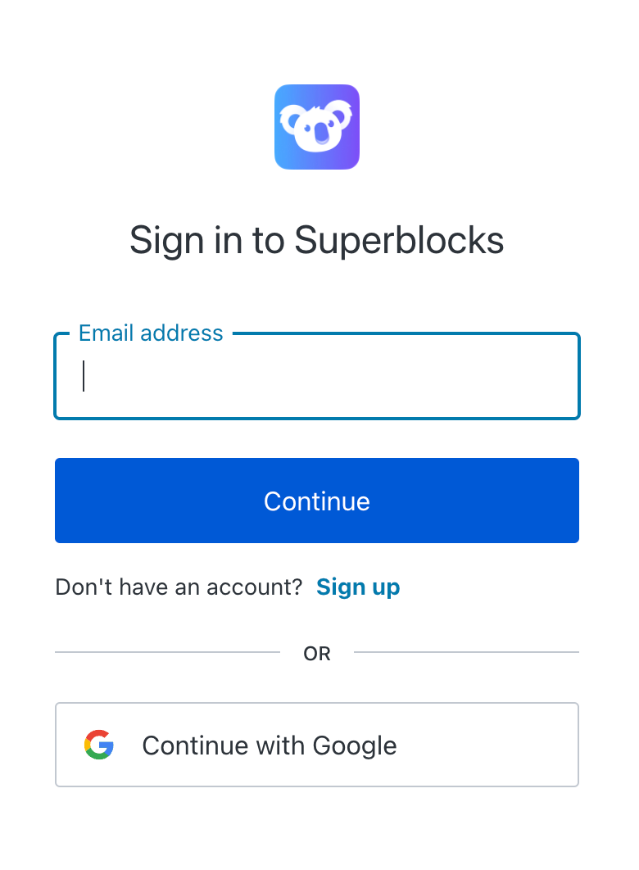This screenshot has width=639, height=870.
Task: Click the blue Continue button
Action: coord(317,501)
